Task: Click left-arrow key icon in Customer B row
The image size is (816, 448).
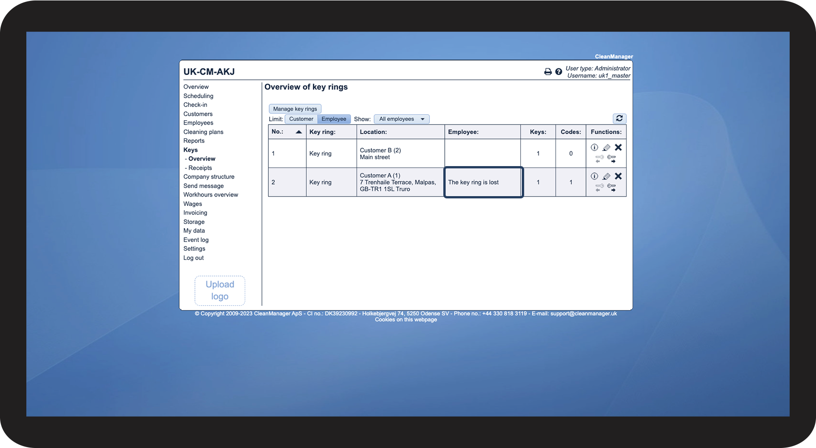Action: [599, 159]
